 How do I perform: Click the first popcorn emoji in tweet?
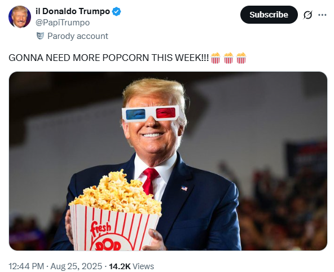click(216, 58)
